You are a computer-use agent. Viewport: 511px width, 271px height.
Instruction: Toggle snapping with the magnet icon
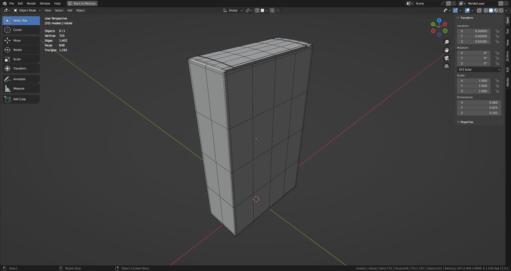pos(257,10)
